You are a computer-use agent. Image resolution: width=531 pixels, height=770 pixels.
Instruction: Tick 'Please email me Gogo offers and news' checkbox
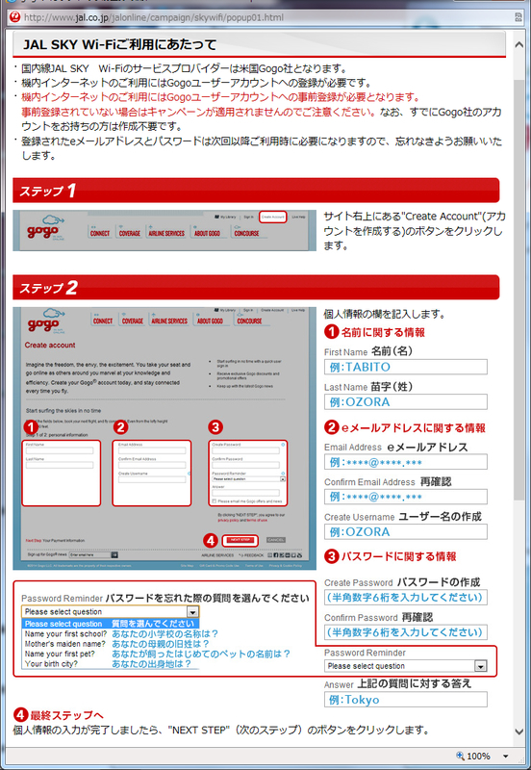214,501
